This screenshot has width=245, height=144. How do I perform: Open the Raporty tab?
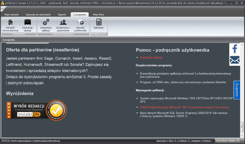point(62,14)
